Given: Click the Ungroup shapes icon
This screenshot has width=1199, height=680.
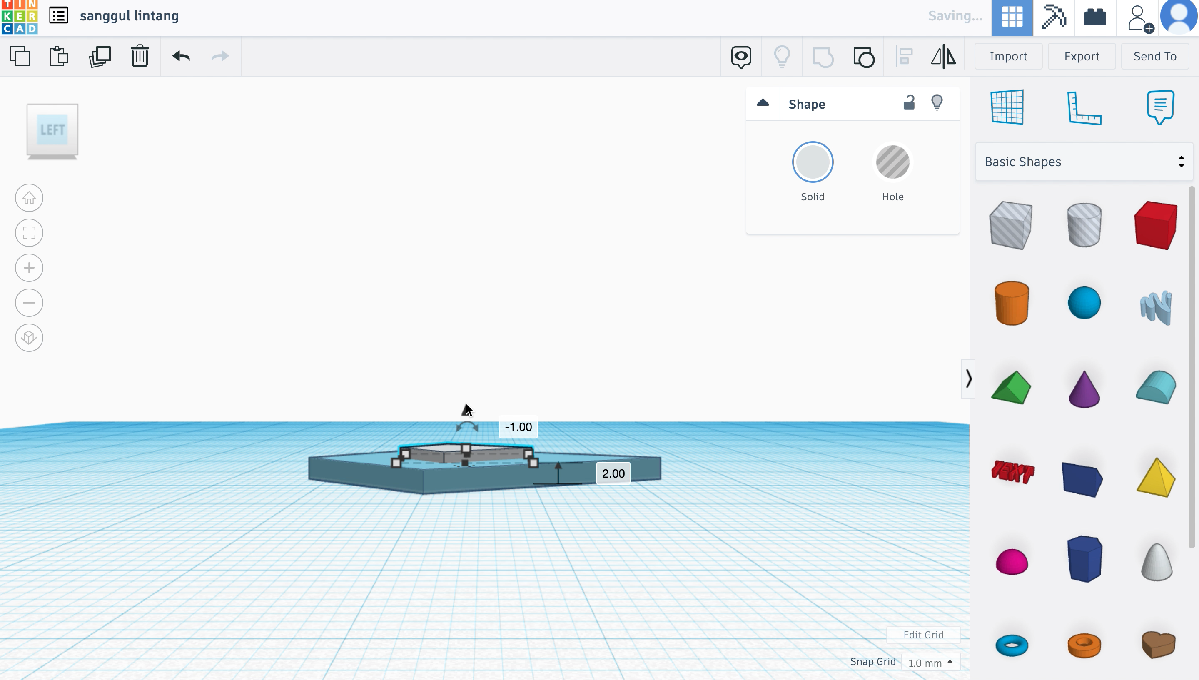Looking at the screenshot, I should pyautogui.click(x=864, y=57).
